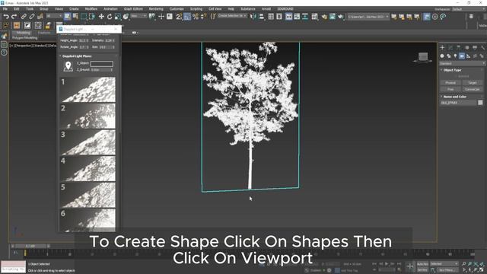Switch to Geometry category icon

442,56
